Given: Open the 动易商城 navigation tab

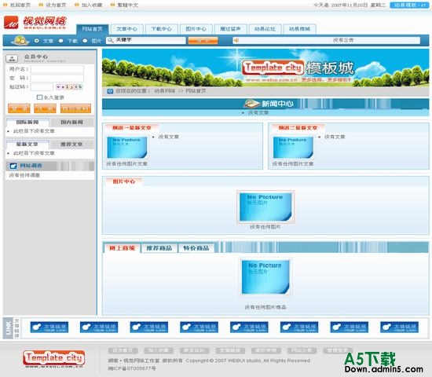Looking at the screenshot, I should pyautogui.click(x=299, y=29).
